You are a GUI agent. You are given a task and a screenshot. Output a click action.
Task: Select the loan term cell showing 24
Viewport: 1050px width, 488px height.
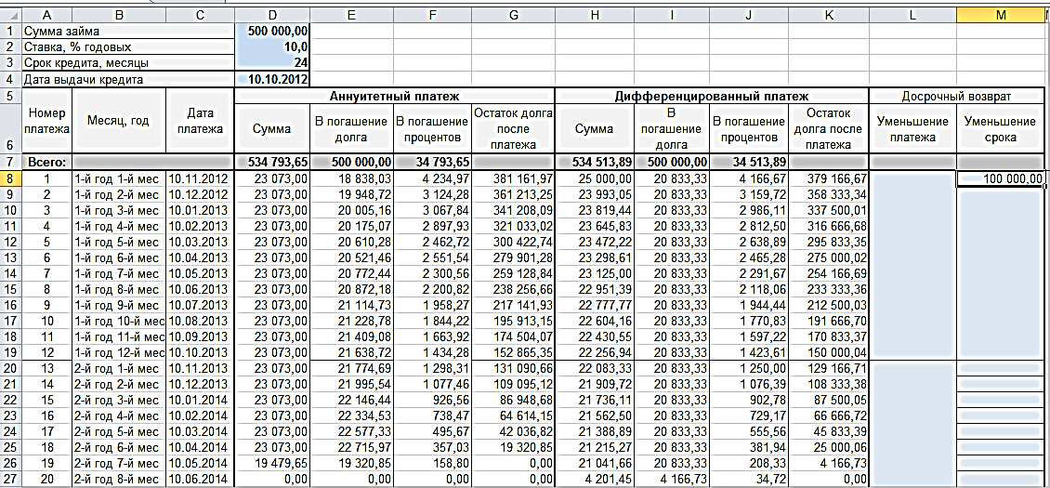(x=272, y=63)
